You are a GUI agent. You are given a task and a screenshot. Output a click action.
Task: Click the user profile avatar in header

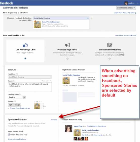point(126,3)
